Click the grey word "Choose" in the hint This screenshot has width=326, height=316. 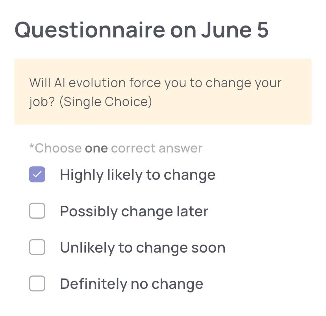[x=58, y=148]
